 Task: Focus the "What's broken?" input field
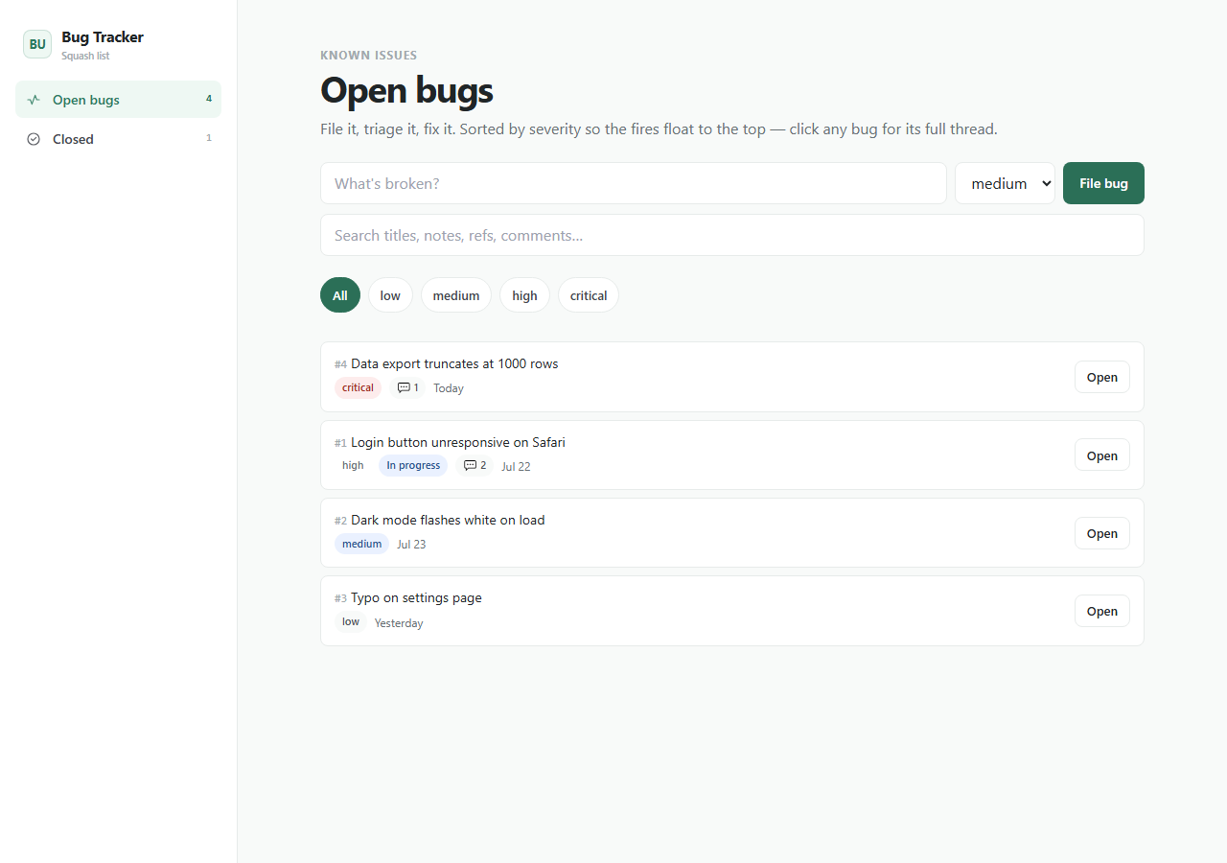(x=634, y=183)
